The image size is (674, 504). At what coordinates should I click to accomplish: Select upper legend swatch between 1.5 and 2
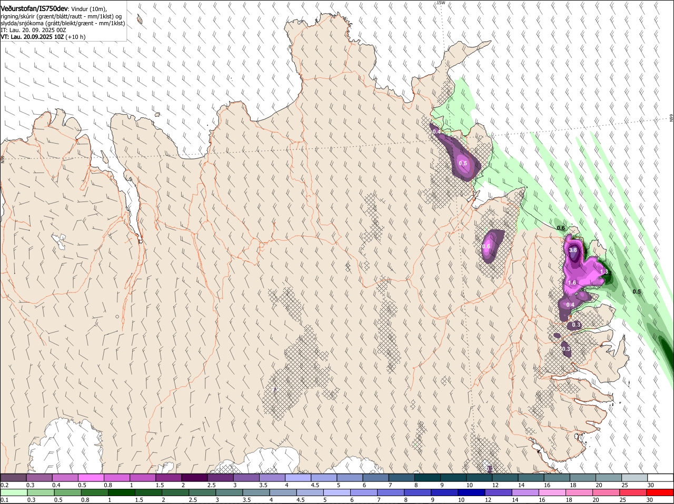click(168, 477)
